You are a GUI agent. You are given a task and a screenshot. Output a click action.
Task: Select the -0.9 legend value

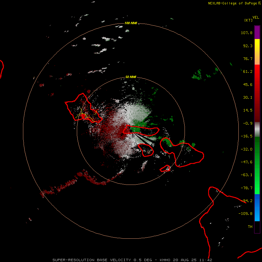(x=248, y=123)
